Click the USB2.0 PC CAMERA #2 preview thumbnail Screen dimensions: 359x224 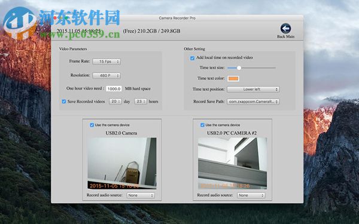pyautogui.click(x=232, y=163)
